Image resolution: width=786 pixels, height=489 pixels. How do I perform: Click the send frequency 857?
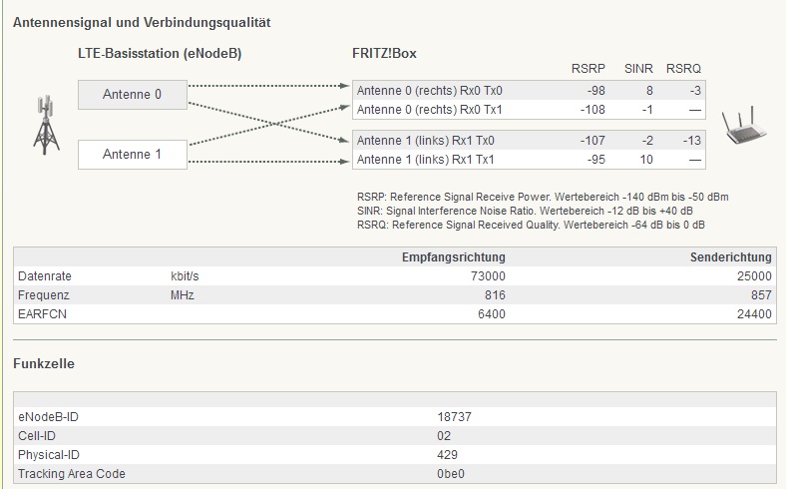(761, 295)
